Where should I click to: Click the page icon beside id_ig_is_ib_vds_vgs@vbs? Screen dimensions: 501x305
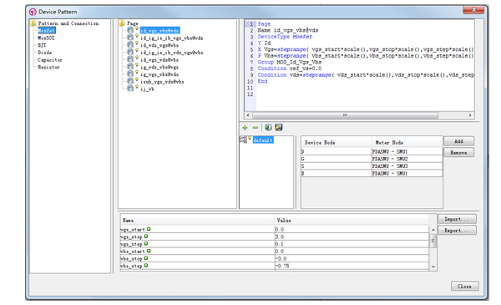coord(130,52)
